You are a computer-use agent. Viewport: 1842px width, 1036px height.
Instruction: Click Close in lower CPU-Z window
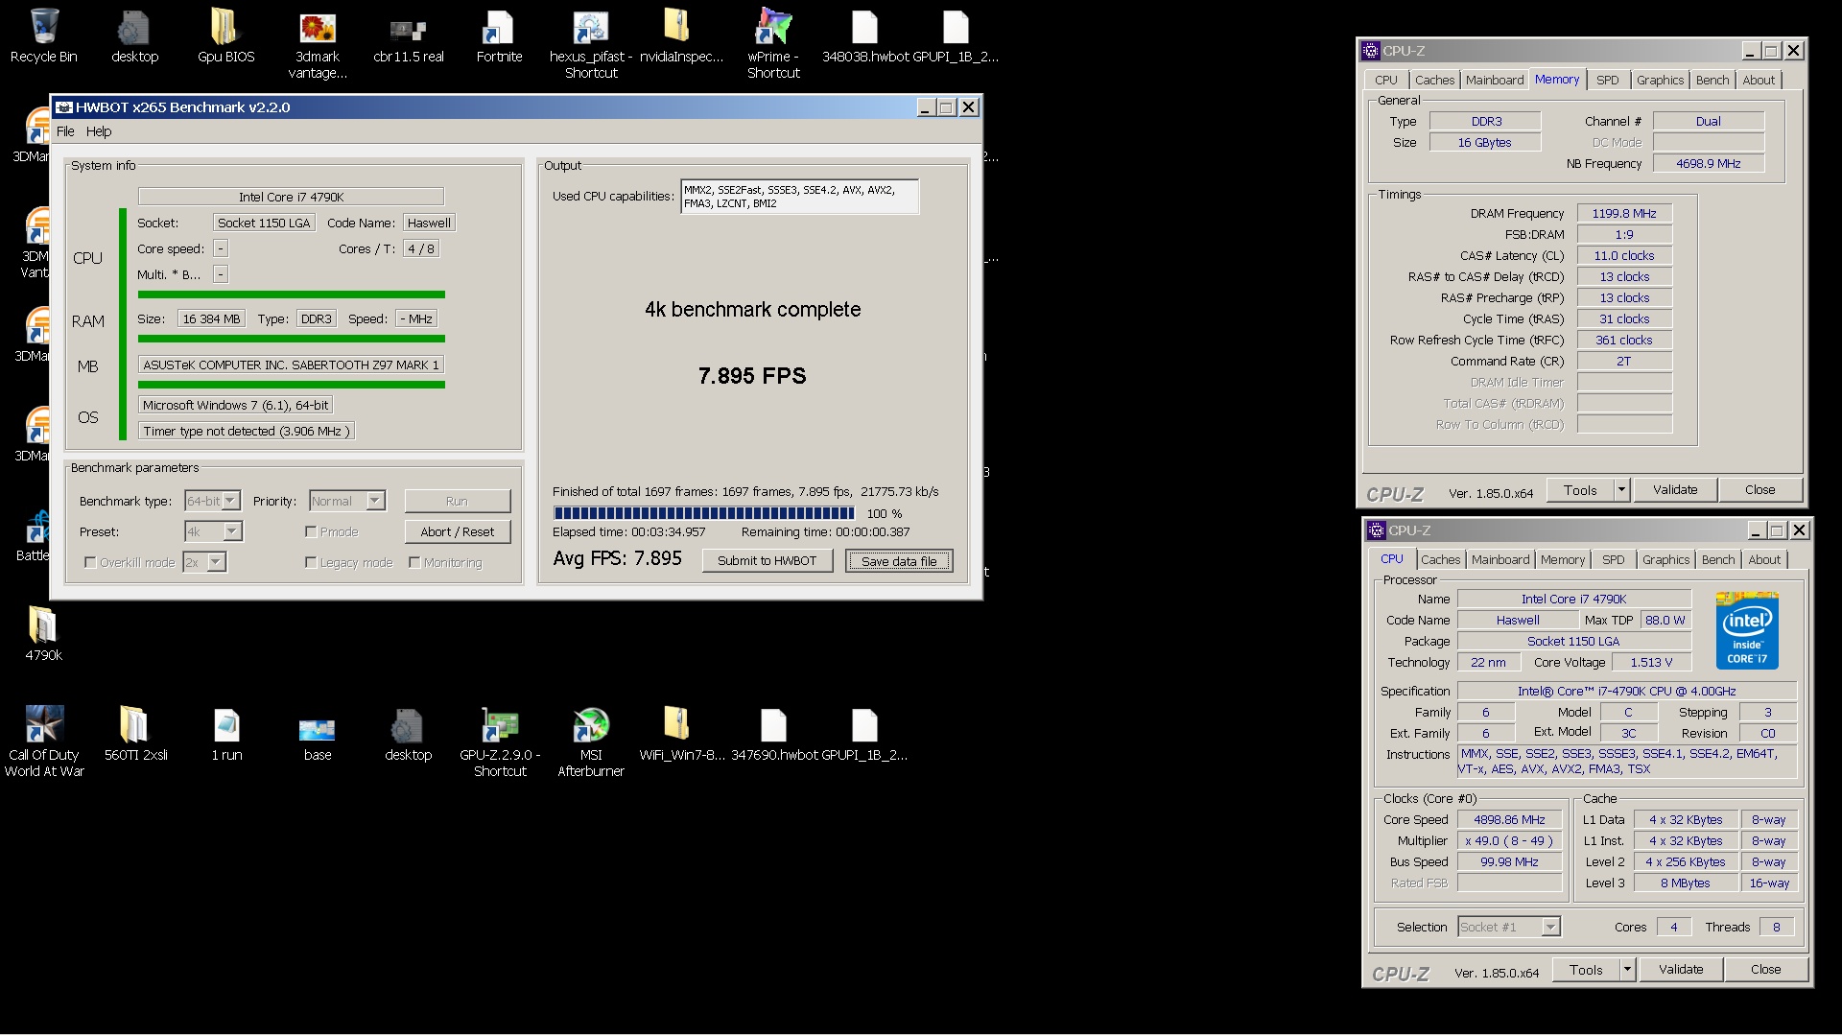pos(1765,970)
